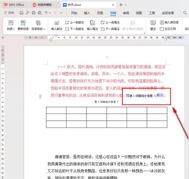Image resolution: width=189 pixels, height=179 pixels.
Task: Click the export/output to PDF icon
Action: point(28,13)
